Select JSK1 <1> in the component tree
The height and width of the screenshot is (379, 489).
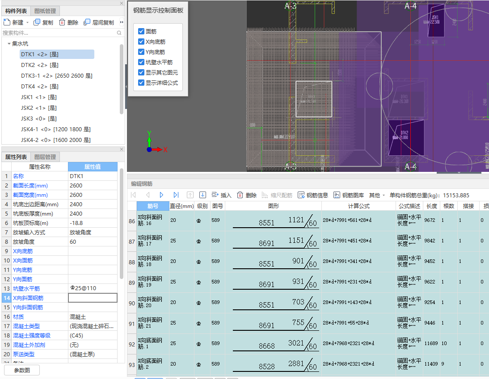point(39,97)
